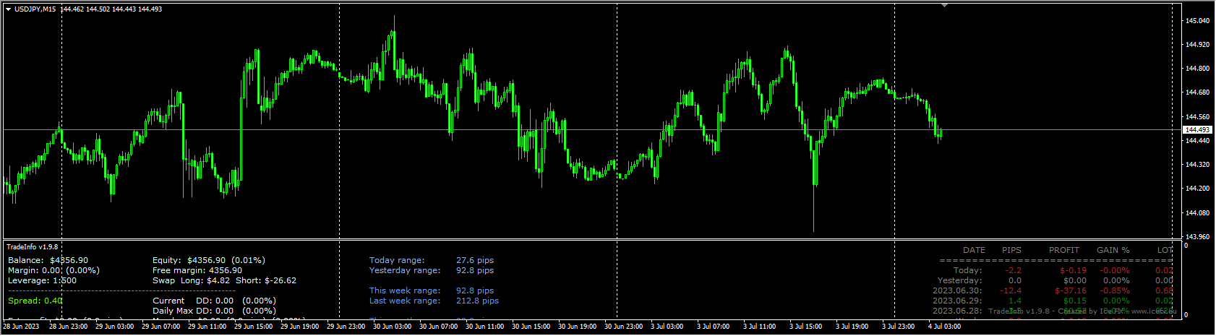Click the OHLC values 144.462 144.502 144.443 144.493
This screenshot has width=1216, height=336.
111,9
